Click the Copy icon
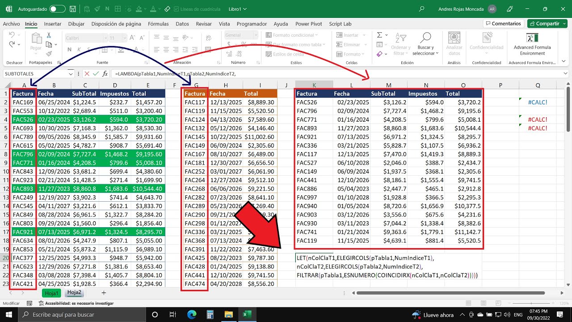Screen dimensions: 572x322 click(x=49, y=44)
